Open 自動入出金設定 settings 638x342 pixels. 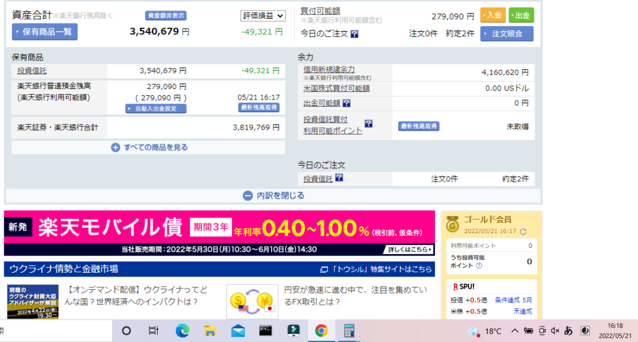[156, 108]
